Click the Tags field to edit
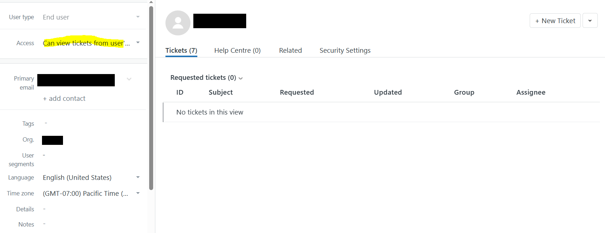Screen dimensions: 605x233 [46, 123]
